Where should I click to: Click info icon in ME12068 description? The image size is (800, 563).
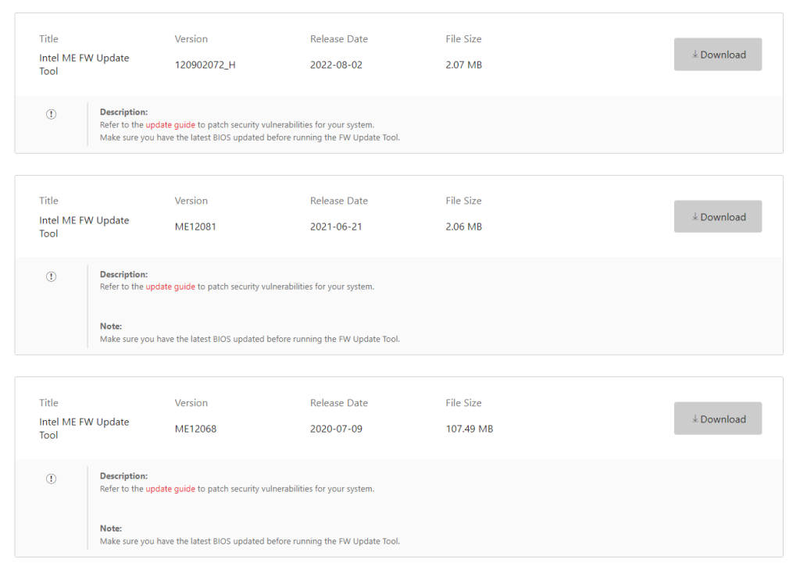52,479
